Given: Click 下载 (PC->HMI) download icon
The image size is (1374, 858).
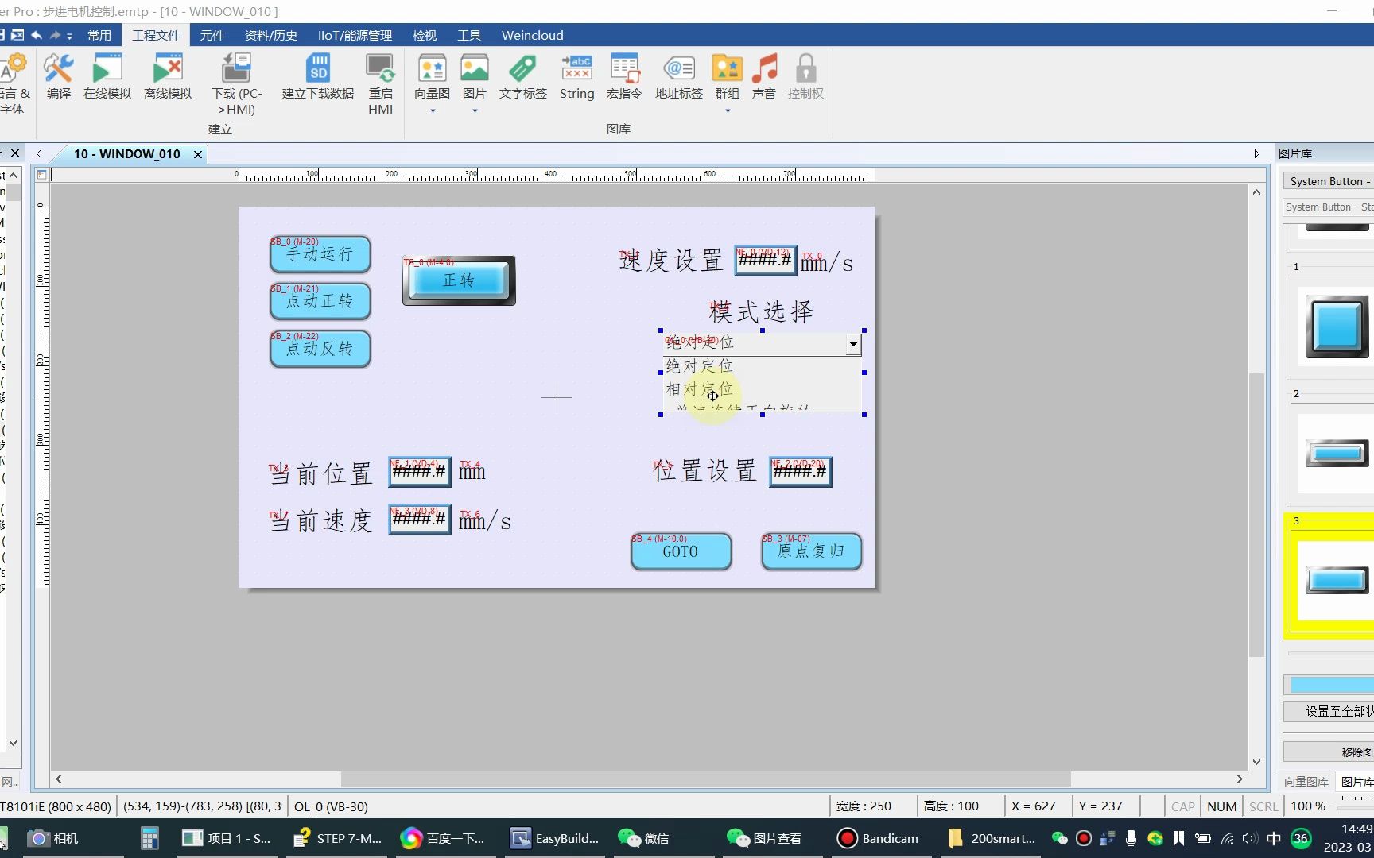Looking at the screenshot, I should pyautogui.click(x=236, y=83).
